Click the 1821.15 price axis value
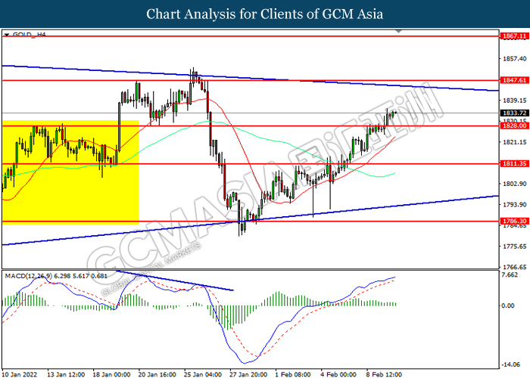 [514, 142]
